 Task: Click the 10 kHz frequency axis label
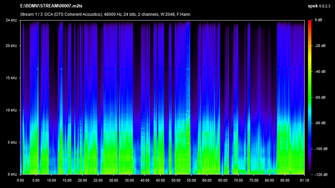coord(11,110)
